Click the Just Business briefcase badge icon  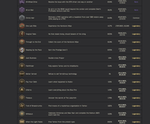[22, 58]
